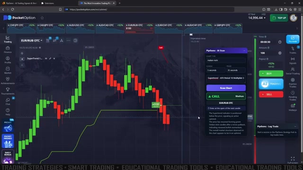Screen dimensions: 303x170
Task: Open the Market section in left sidebar
Action: tap(8, 70)
